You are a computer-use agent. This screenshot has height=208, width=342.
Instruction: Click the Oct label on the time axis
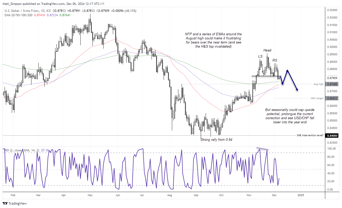222,195
